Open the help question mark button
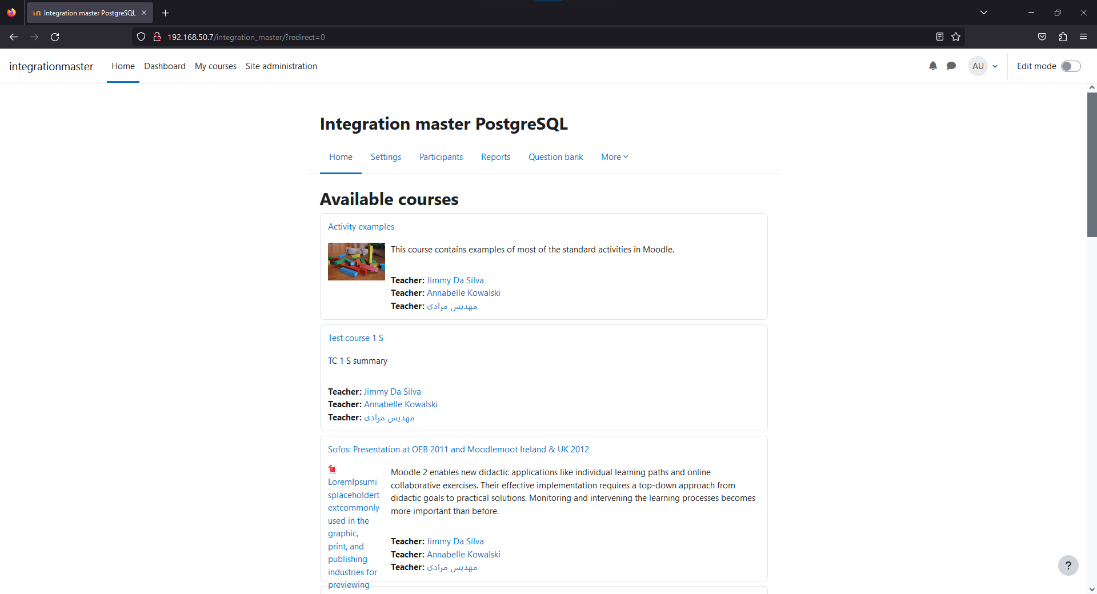 [1068, 565]
